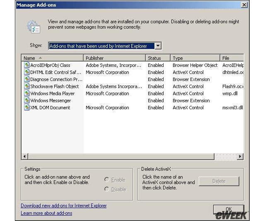This screenshot has width=265, height=221.
Task: Open the Show dropdown arrow
Action: (x=158, y=46)
